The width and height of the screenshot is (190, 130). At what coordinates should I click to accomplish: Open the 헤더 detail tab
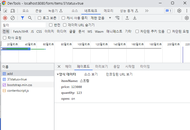[68, 66]
